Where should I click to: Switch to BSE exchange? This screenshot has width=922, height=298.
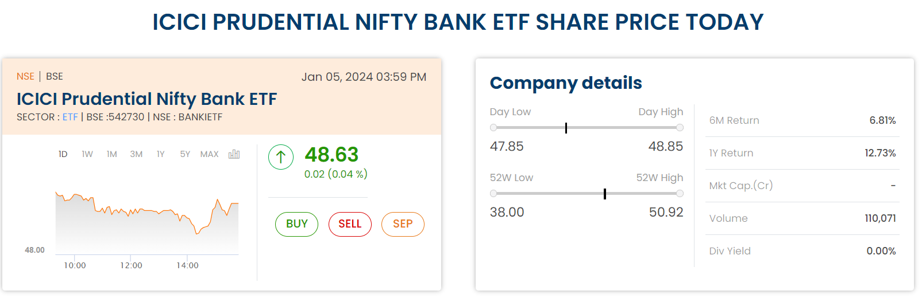pyautogui.click(x=55, y=77)
